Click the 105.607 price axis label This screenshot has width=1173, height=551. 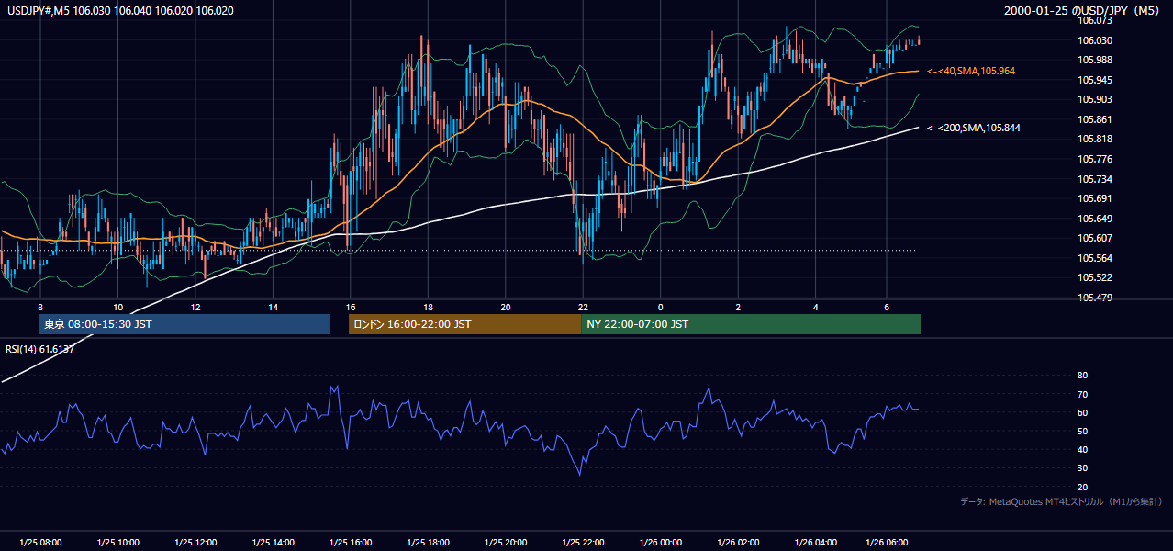pyautogui.click(x=1095, y=238)
